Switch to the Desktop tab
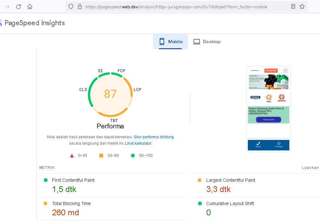Screen dimensions: 320x221 point(207,42)
